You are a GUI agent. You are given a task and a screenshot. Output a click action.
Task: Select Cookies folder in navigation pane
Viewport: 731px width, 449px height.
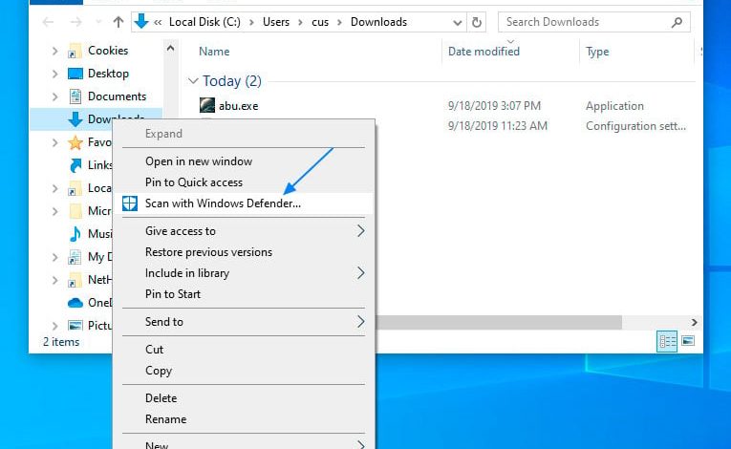coord(108,51)
